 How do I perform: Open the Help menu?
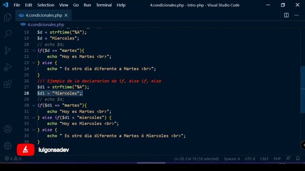tap(121, 5)
